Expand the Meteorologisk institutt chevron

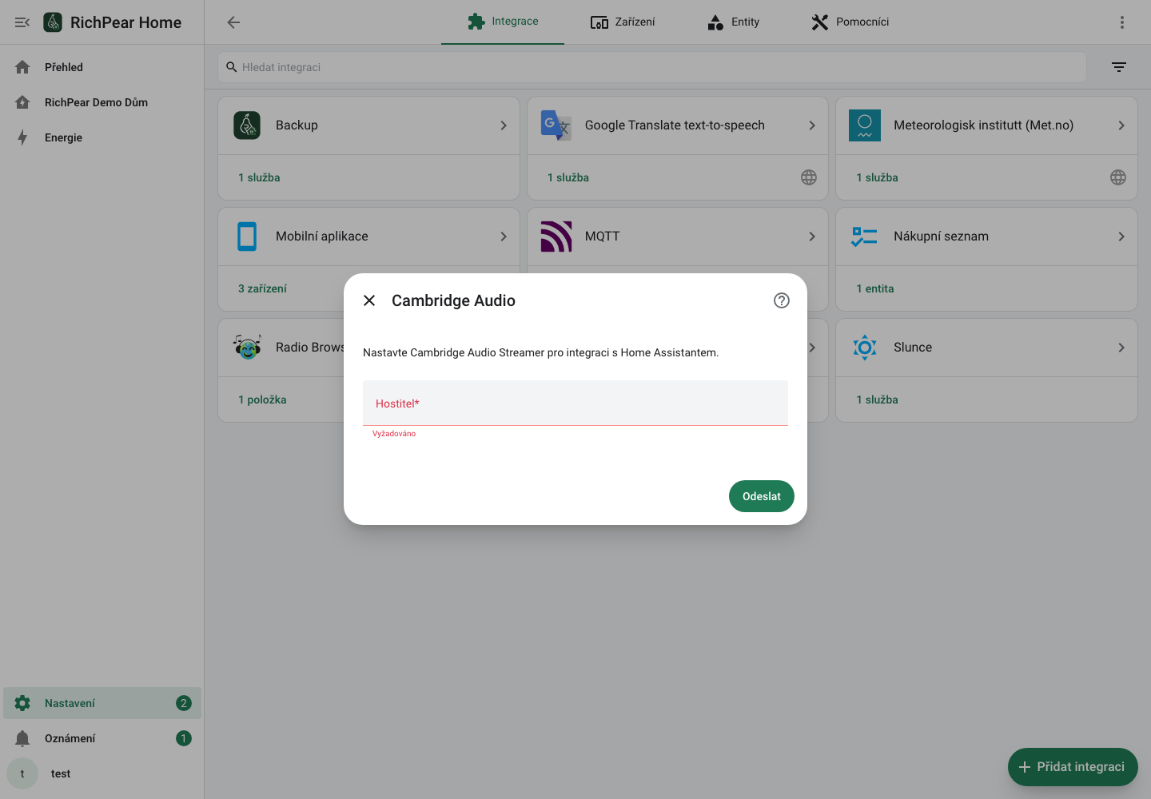pyautogui.click(x=1121, y=125)
